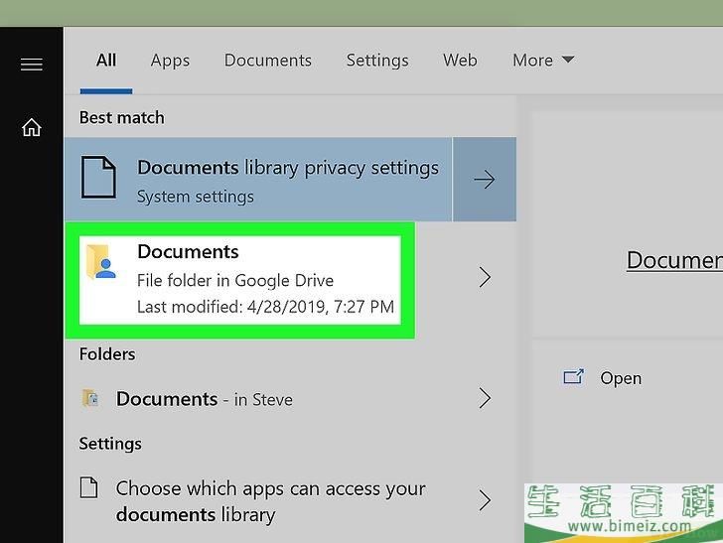Select the Documents filter tab
The width and height of the screenshot is (723, 543).
(x=268, y=61)
